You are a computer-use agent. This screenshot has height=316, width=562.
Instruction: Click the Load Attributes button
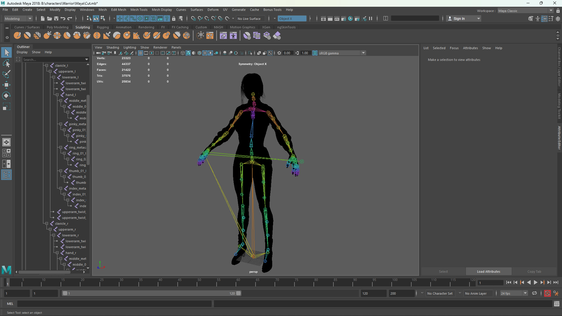coord(489,272)
